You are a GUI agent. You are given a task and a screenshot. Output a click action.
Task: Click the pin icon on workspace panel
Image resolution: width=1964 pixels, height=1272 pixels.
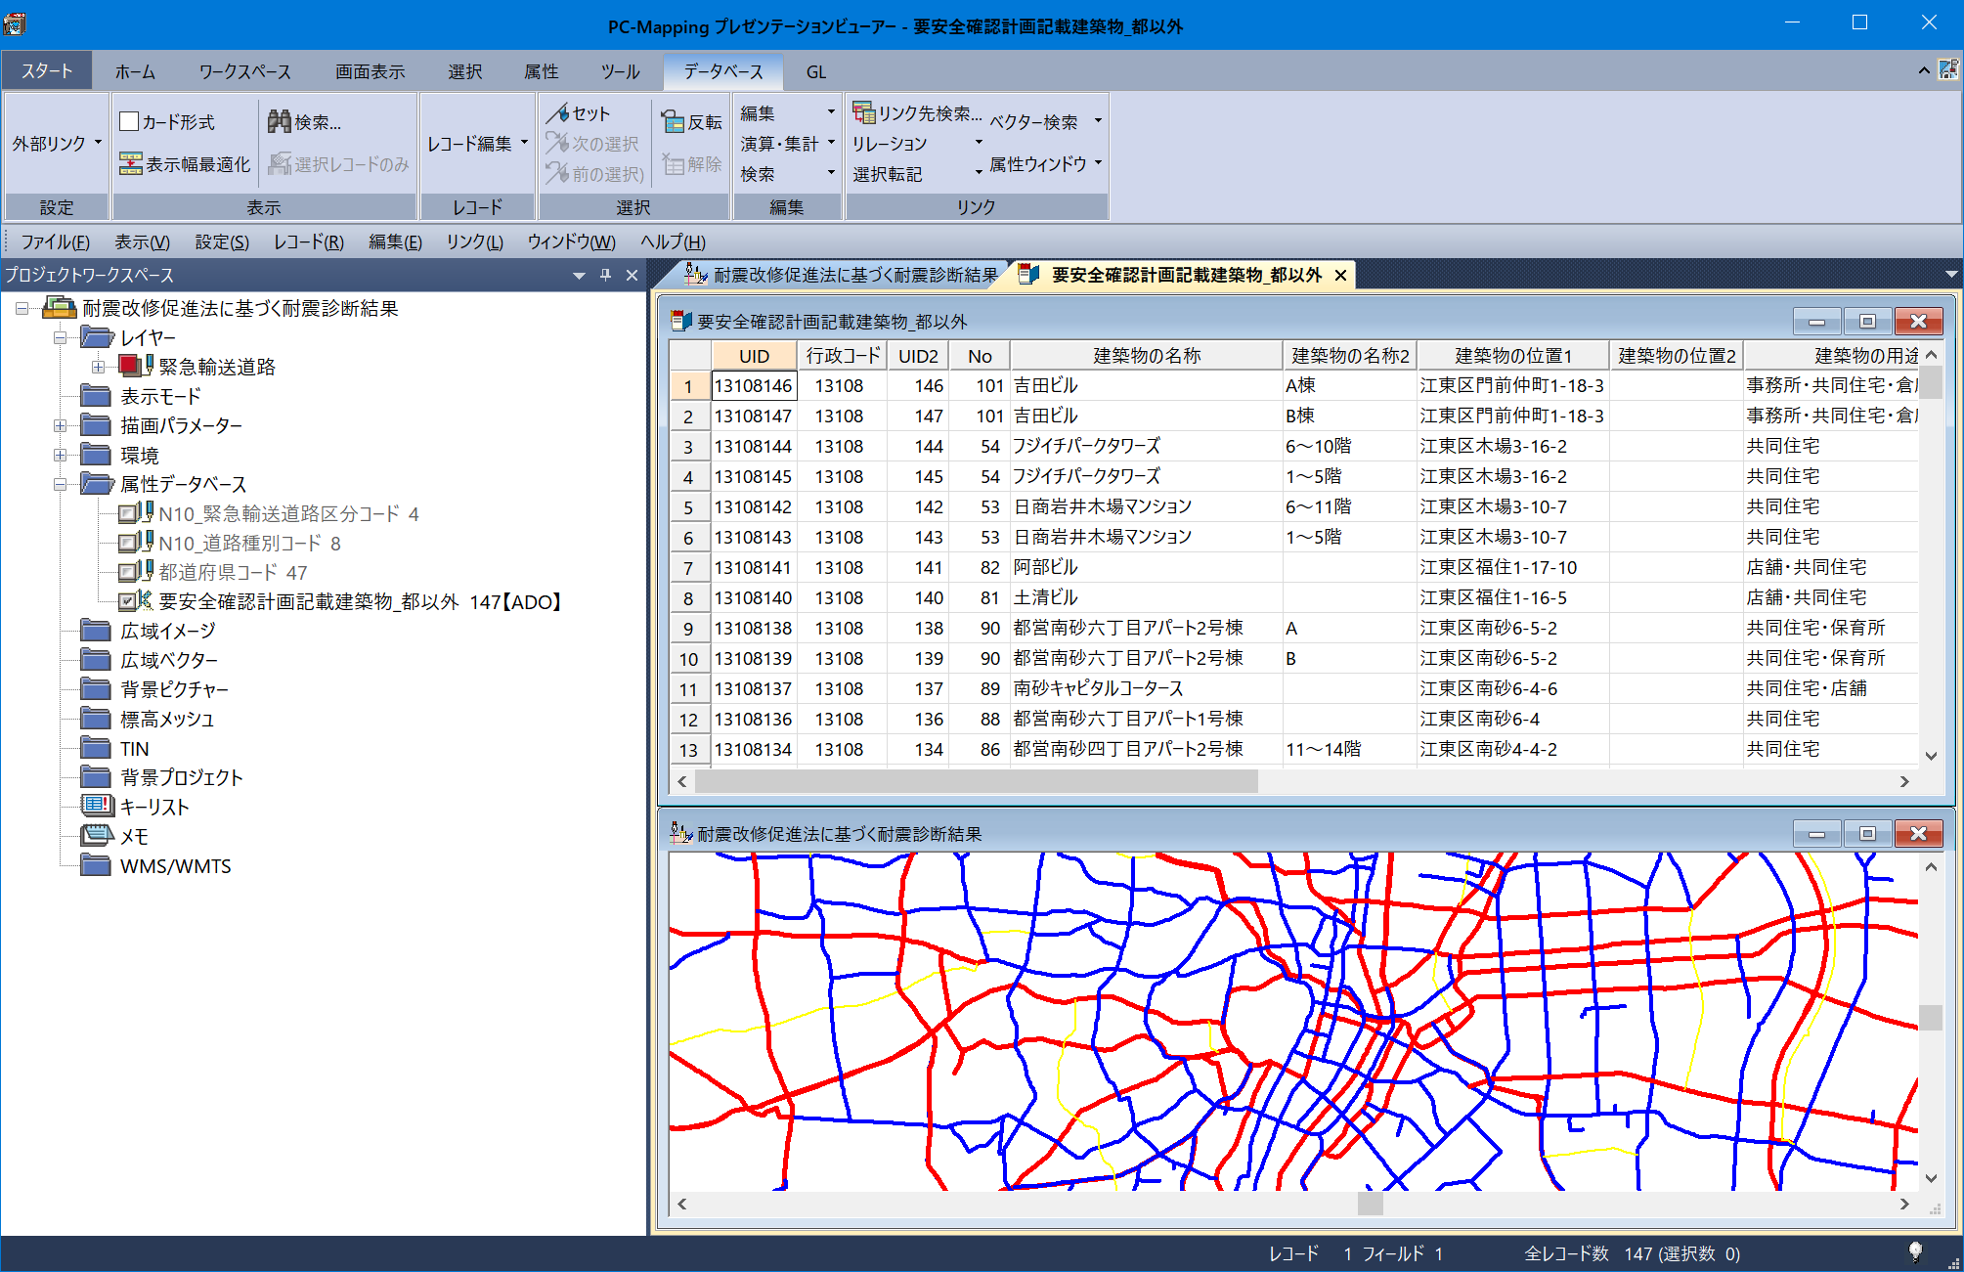(605, 276)
